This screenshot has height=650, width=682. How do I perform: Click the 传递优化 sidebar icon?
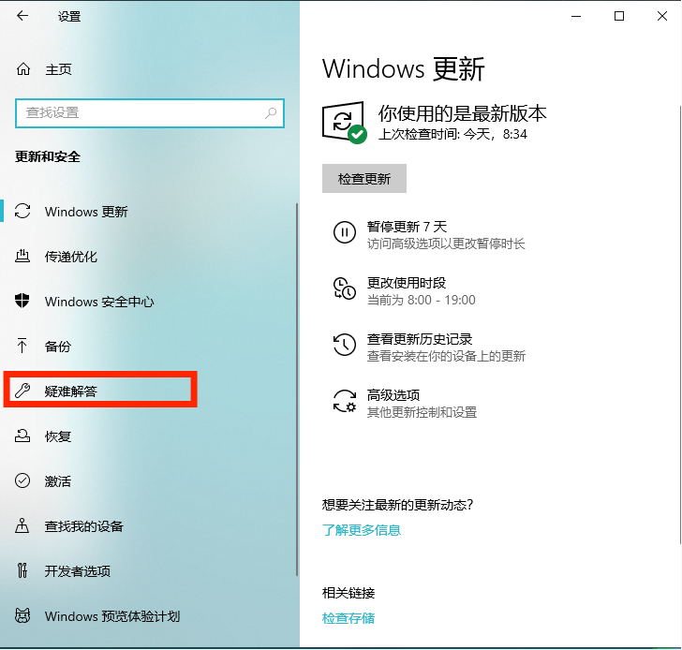click(x=23, y=257)
